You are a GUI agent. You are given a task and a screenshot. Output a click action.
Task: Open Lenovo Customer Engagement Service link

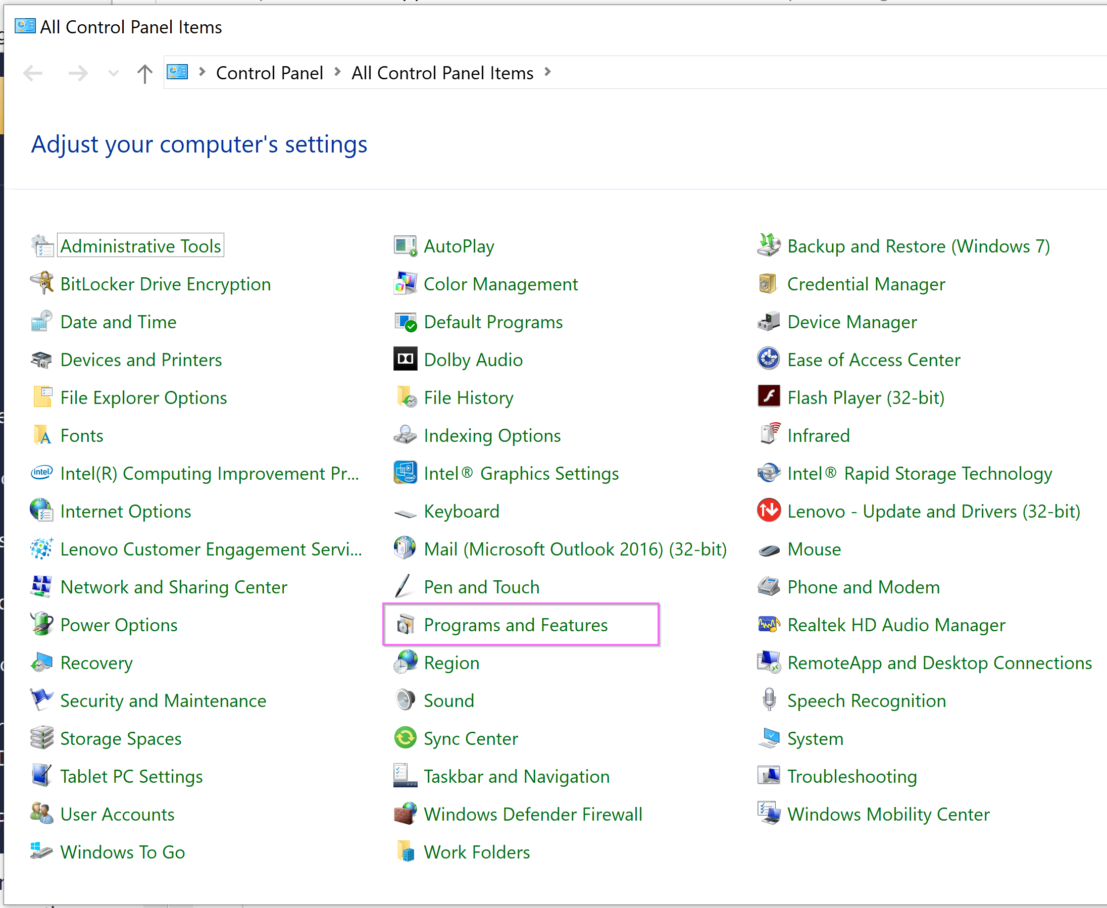tap(211, 550)
